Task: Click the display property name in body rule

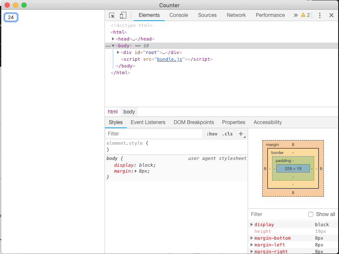Action: point(124,165)
